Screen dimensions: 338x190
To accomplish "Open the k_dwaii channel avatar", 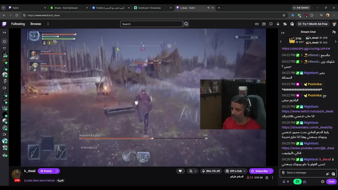I will coord(17,175).
